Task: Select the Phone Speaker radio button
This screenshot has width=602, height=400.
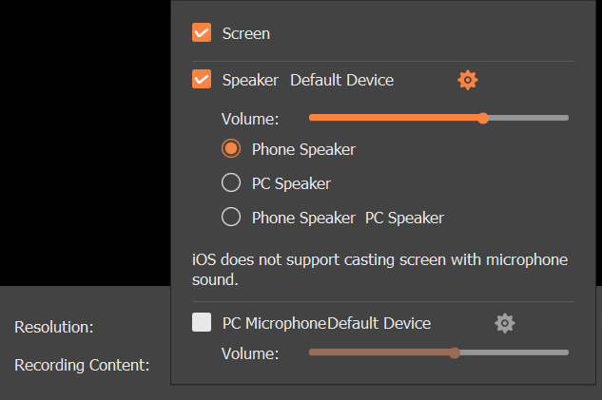Action: point(230,149)
